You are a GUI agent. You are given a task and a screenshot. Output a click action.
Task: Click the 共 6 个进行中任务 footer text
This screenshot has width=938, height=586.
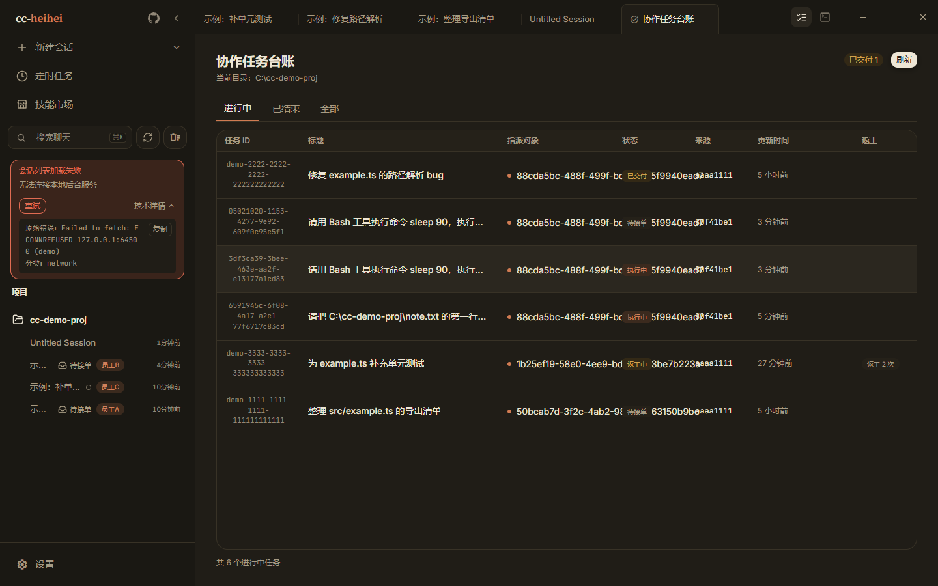tap(248, 563)
